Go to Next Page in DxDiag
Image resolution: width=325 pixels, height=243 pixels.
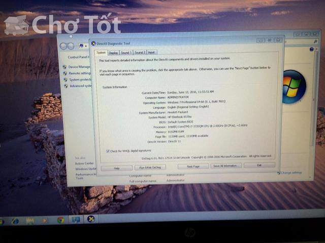[x=193, y=167]
